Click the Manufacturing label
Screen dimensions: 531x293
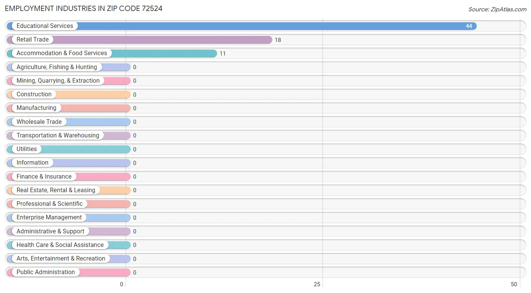click(36, 108)
